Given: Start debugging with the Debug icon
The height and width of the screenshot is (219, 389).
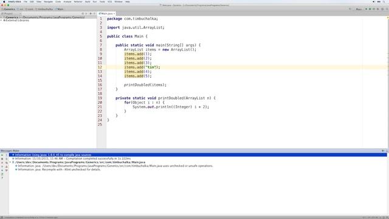Looking at the screenshot, I should point(370,9).
